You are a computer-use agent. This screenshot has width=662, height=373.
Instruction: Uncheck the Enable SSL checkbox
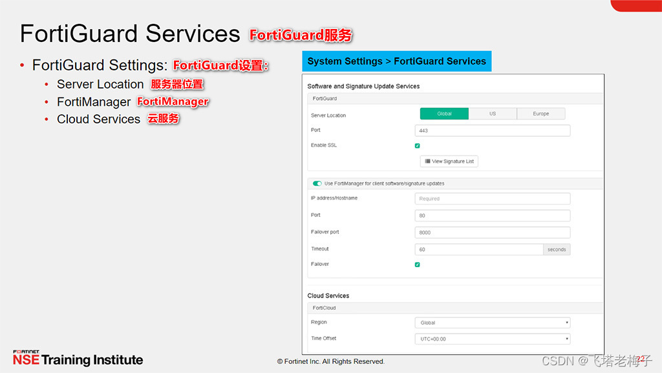pos(418,146)
